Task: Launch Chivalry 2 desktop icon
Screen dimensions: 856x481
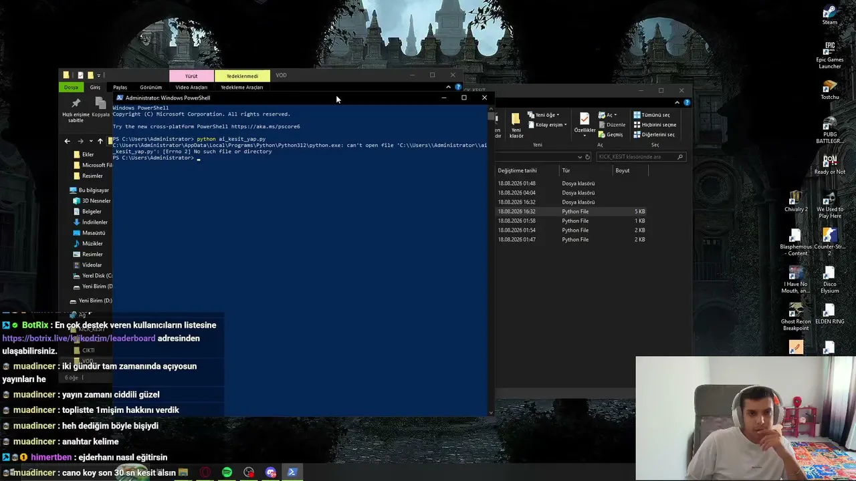Action: click(796, 202)
